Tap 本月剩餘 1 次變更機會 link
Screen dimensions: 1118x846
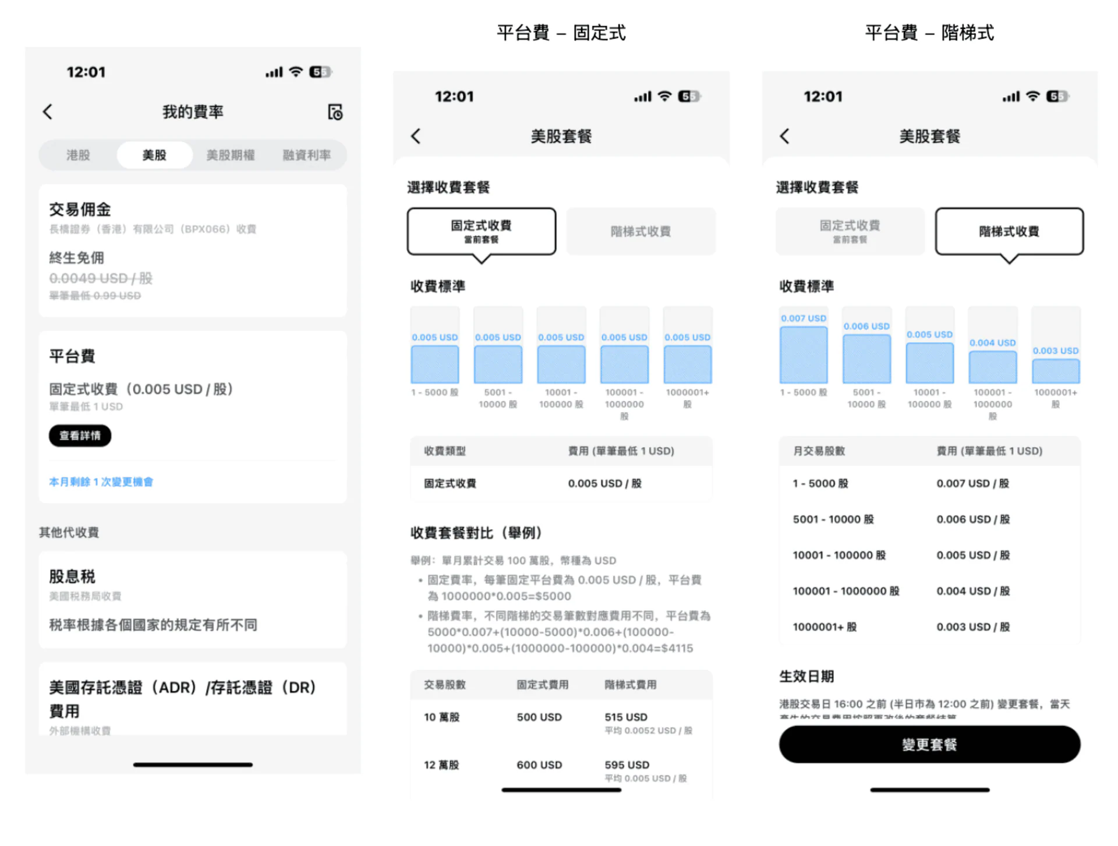[101, 482]
